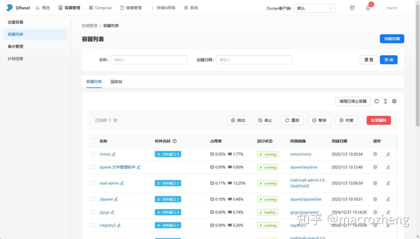Image resolution: width=420 pixels, height=239 pixels.
Task: Click 容器管理 in the breadcrumb
Action: click(90, 26)
